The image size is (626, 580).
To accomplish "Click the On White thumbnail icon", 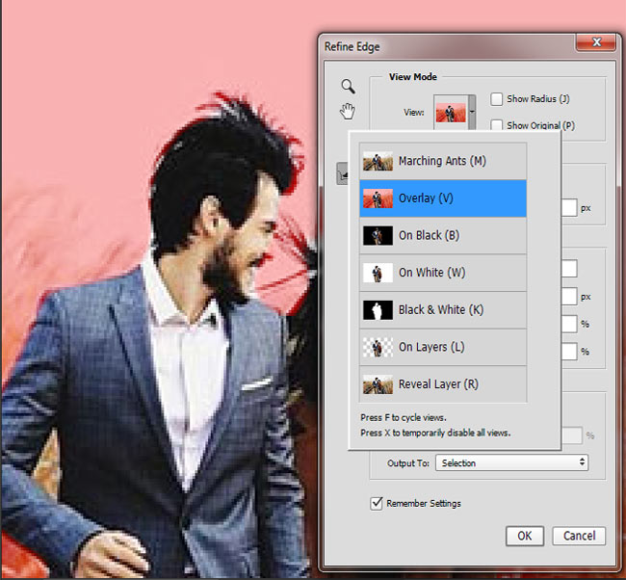I will [377, 273].
